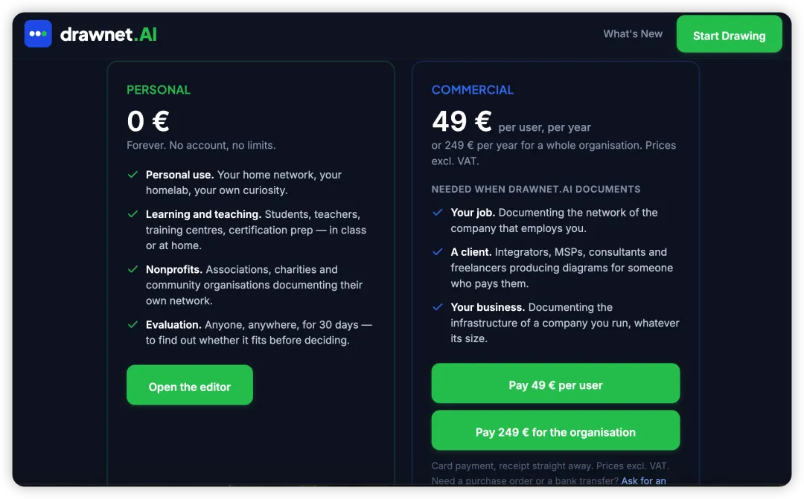Screen dimensions: 804x499
Task: Click the PERSONAL plan heading
Action: pyautogui.click(x=159, y=90)
